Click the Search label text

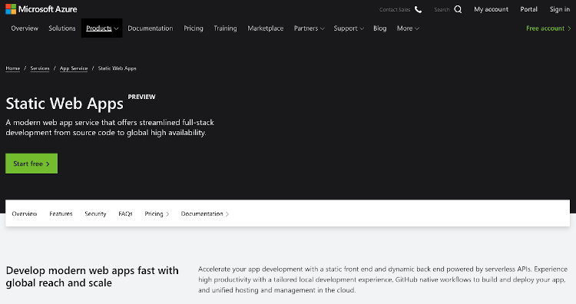coord(442,10)
